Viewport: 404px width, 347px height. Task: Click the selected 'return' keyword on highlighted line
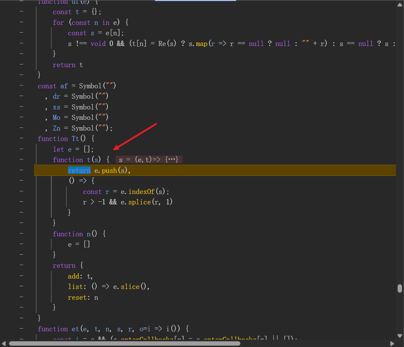(79, 170)
